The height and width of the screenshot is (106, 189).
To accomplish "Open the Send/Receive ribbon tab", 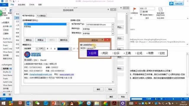I will [x=22, y=5].
